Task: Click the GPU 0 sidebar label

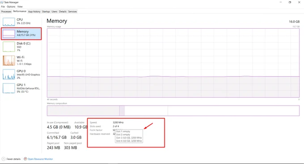Action: pyautogui.click(x=21, y=71)
